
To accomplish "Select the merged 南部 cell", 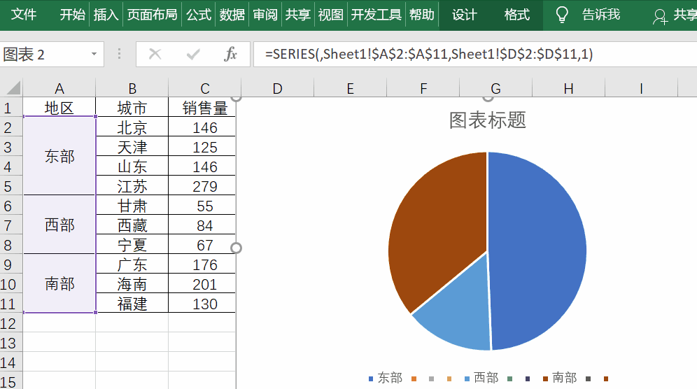I will [x=59, y=283].
